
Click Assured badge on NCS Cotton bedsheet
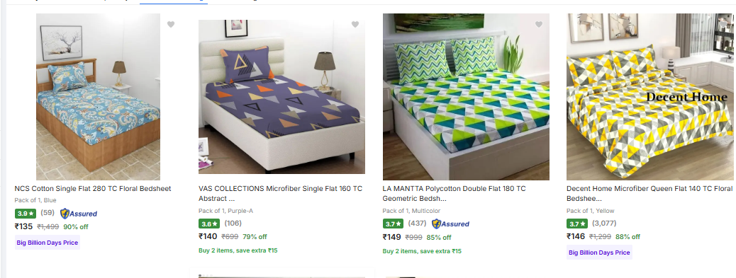tap(79, 214)
